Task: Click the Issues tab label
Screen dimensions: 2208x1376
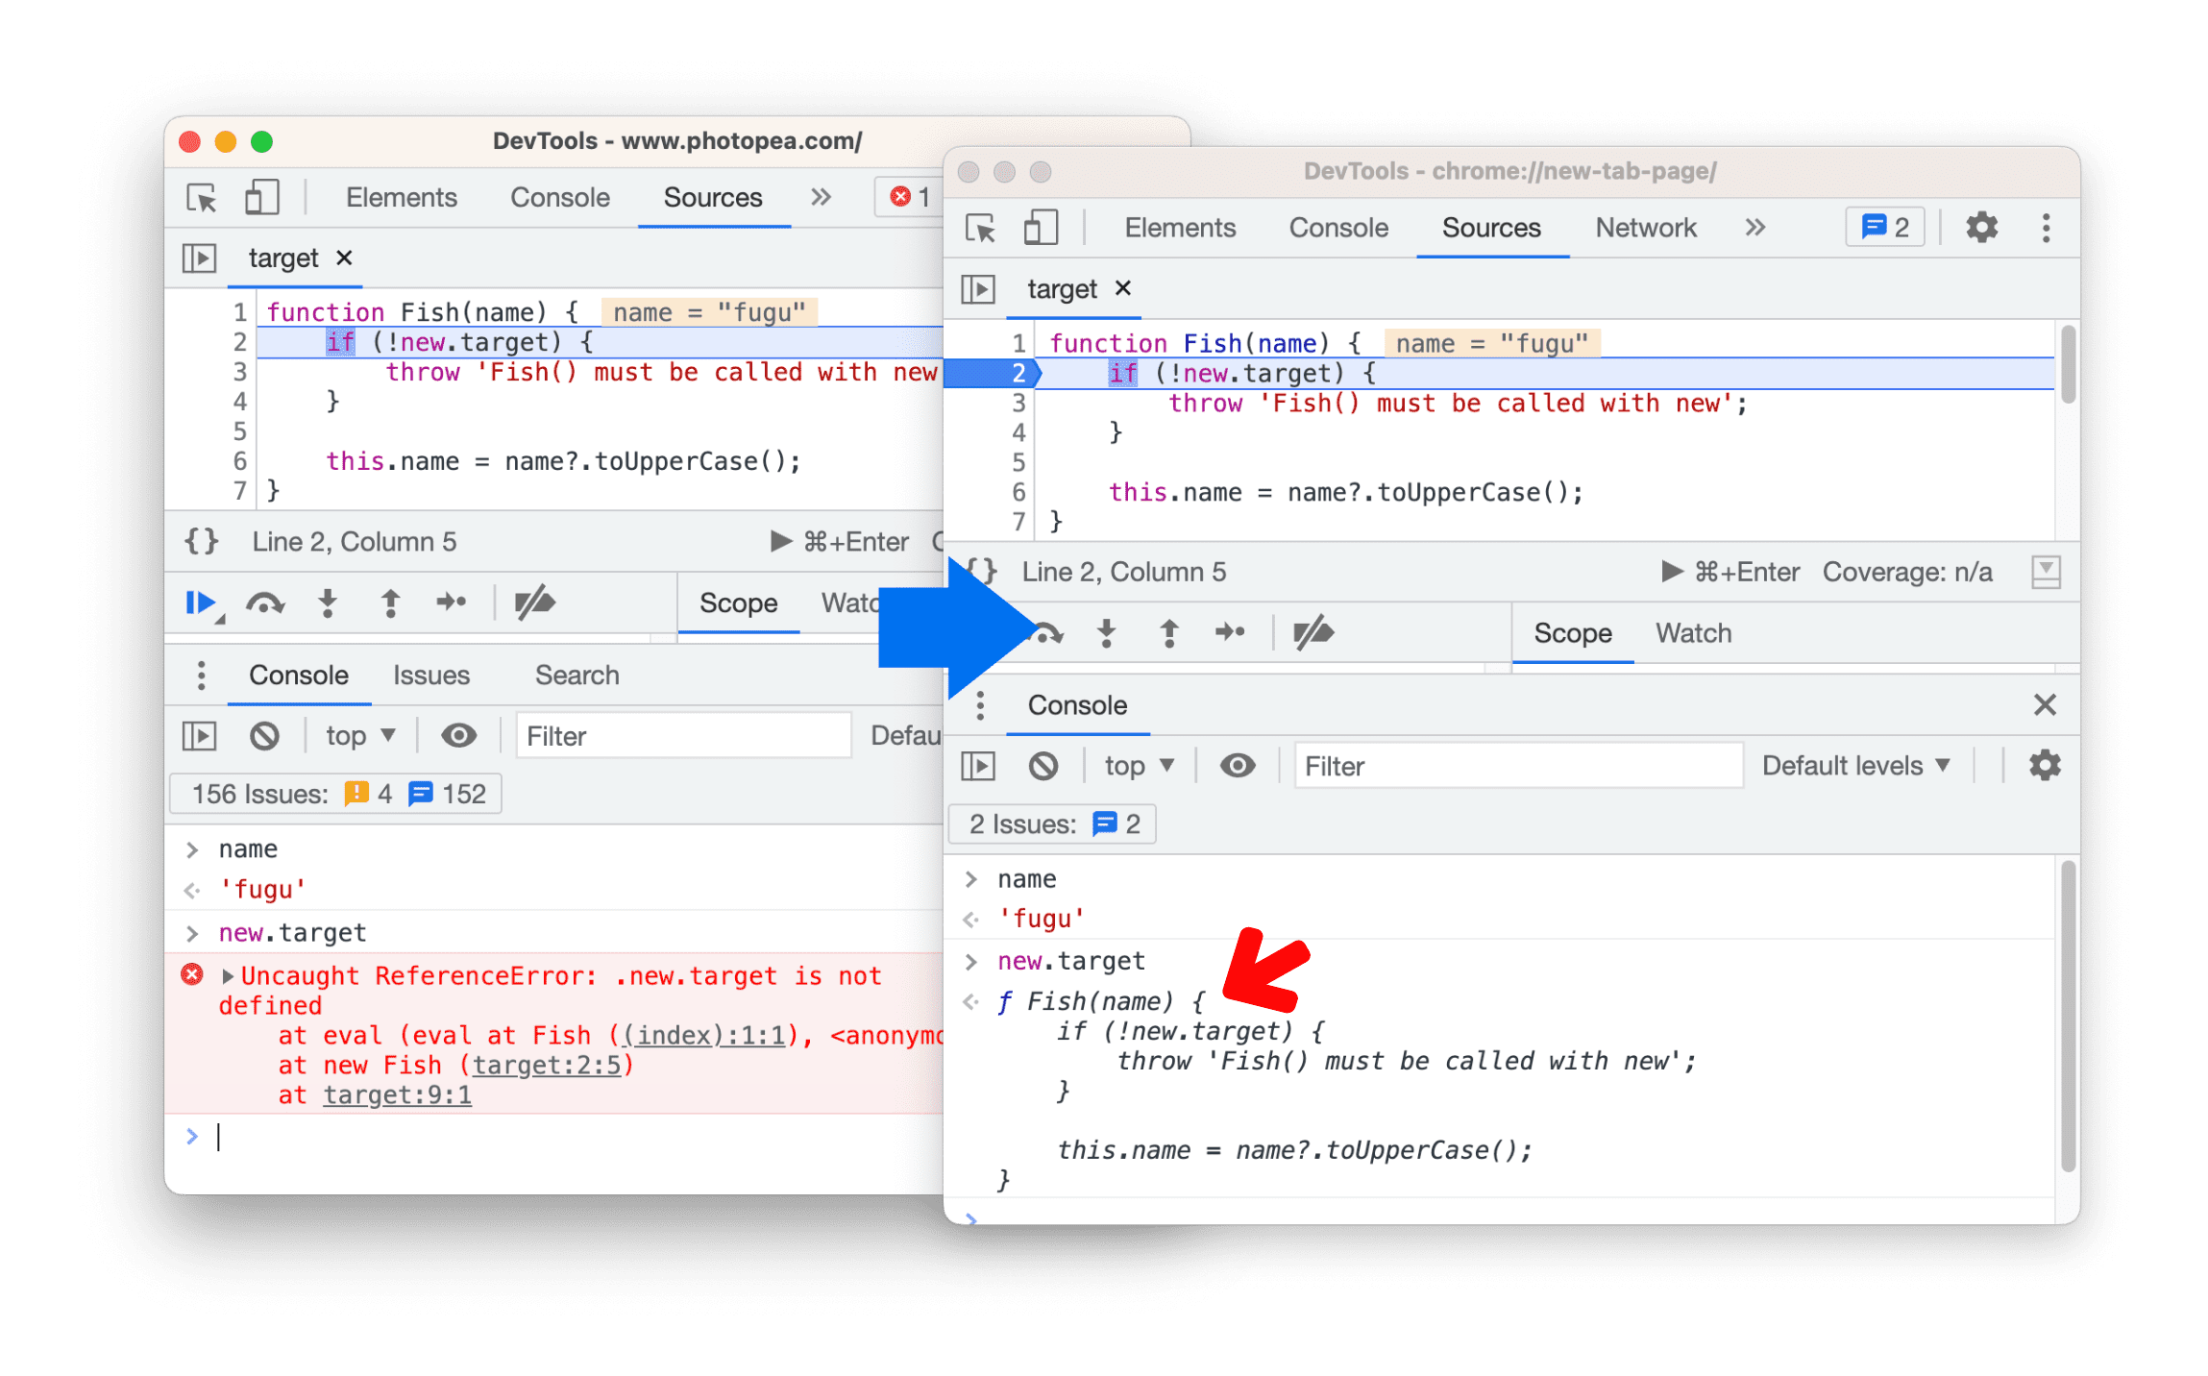Action: [429, 678]
